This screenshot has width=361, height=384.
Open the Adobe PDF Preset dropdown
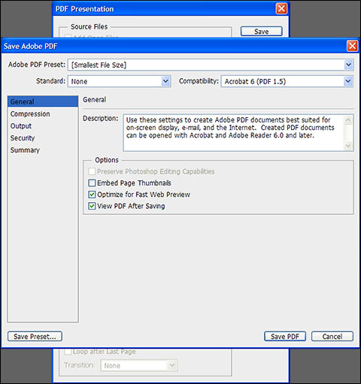tap(211, 65)
